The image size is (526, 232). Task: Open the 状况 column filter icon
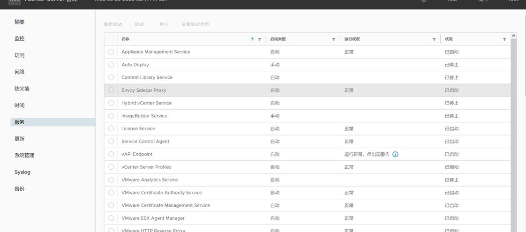click(x=504, y=39)
